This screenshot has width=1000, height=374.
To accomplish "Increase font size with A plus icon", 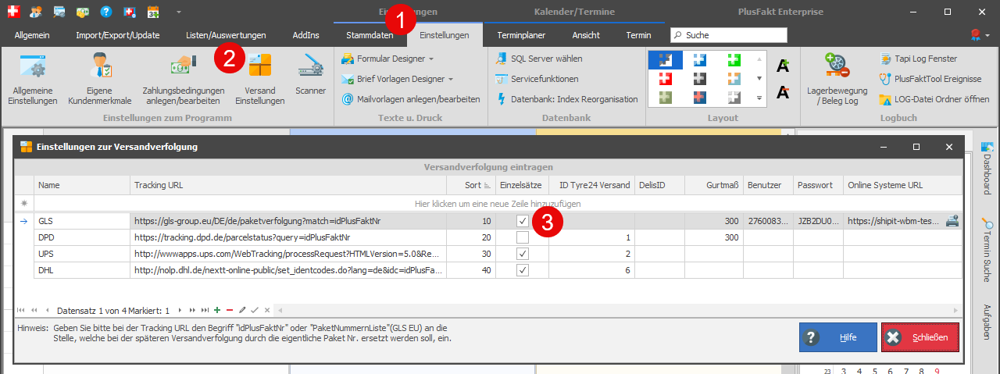I will click(783, 66).
